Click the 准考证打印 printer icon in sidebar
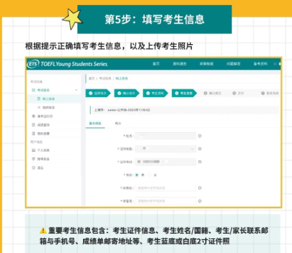The width and height of the screenshot is (292, 253). pyautogui.click(x=33, y=116)
